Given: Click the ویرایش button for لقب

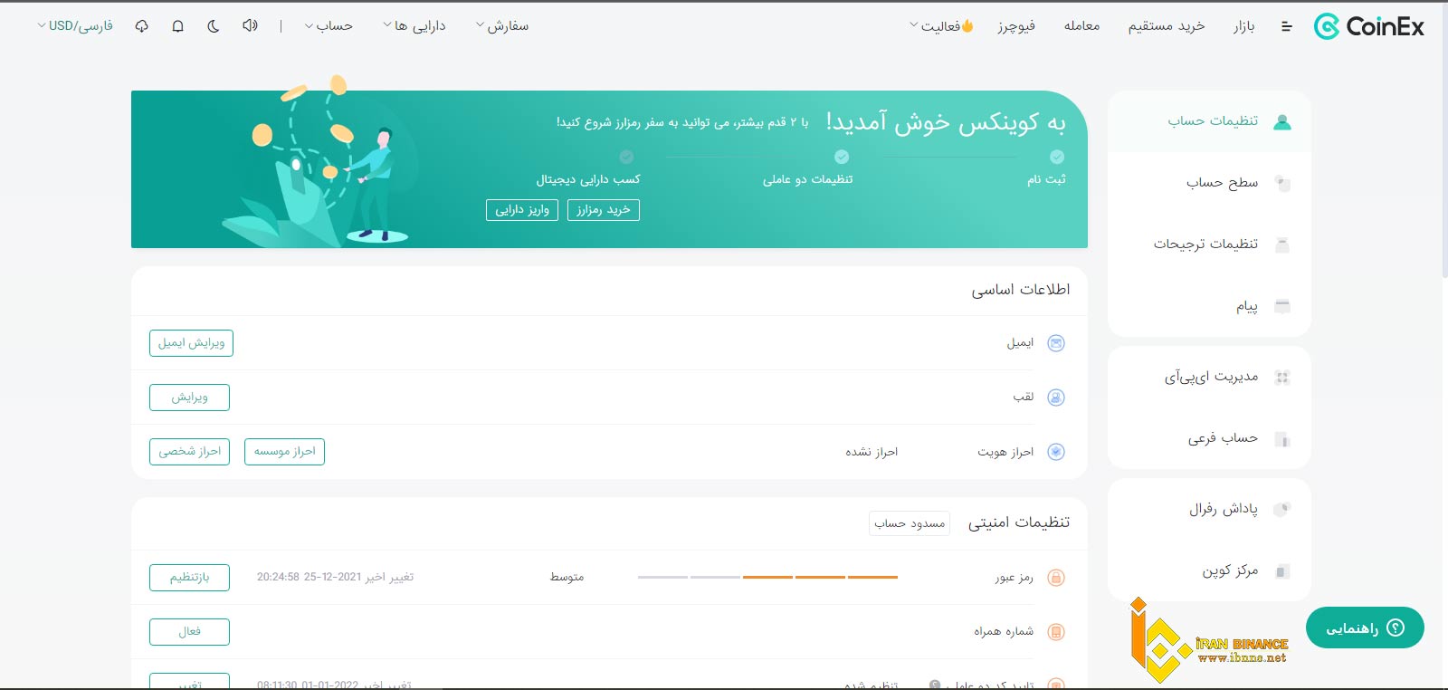Looking at the screenshot, I should click(189, 398).
